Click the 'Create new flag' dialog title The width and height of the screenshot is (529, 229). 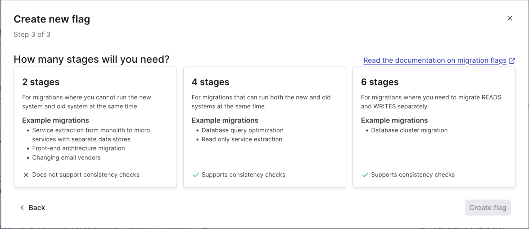pyautogui.click(x=52, y=19)
